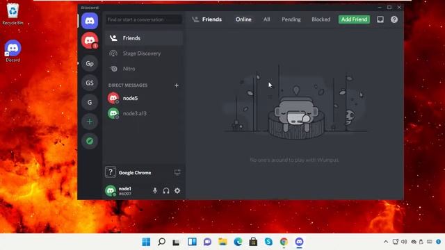Screen dimensions: 445x250
Task: Open Widgets on the taskbar
Action: pyautogui.click(x=192, y=242)
